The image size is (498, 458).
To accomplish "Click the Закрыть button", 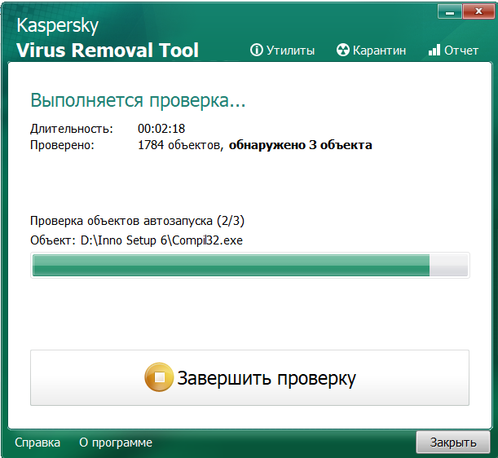I will (453, 443).
